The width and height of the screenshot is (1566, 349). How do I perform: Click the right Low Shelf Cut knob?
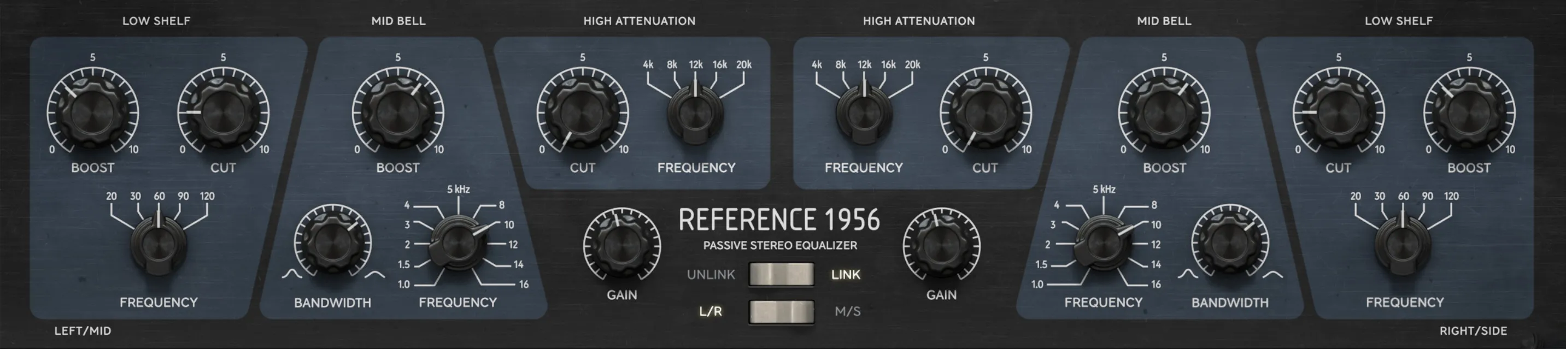(x=1339, y=113)
